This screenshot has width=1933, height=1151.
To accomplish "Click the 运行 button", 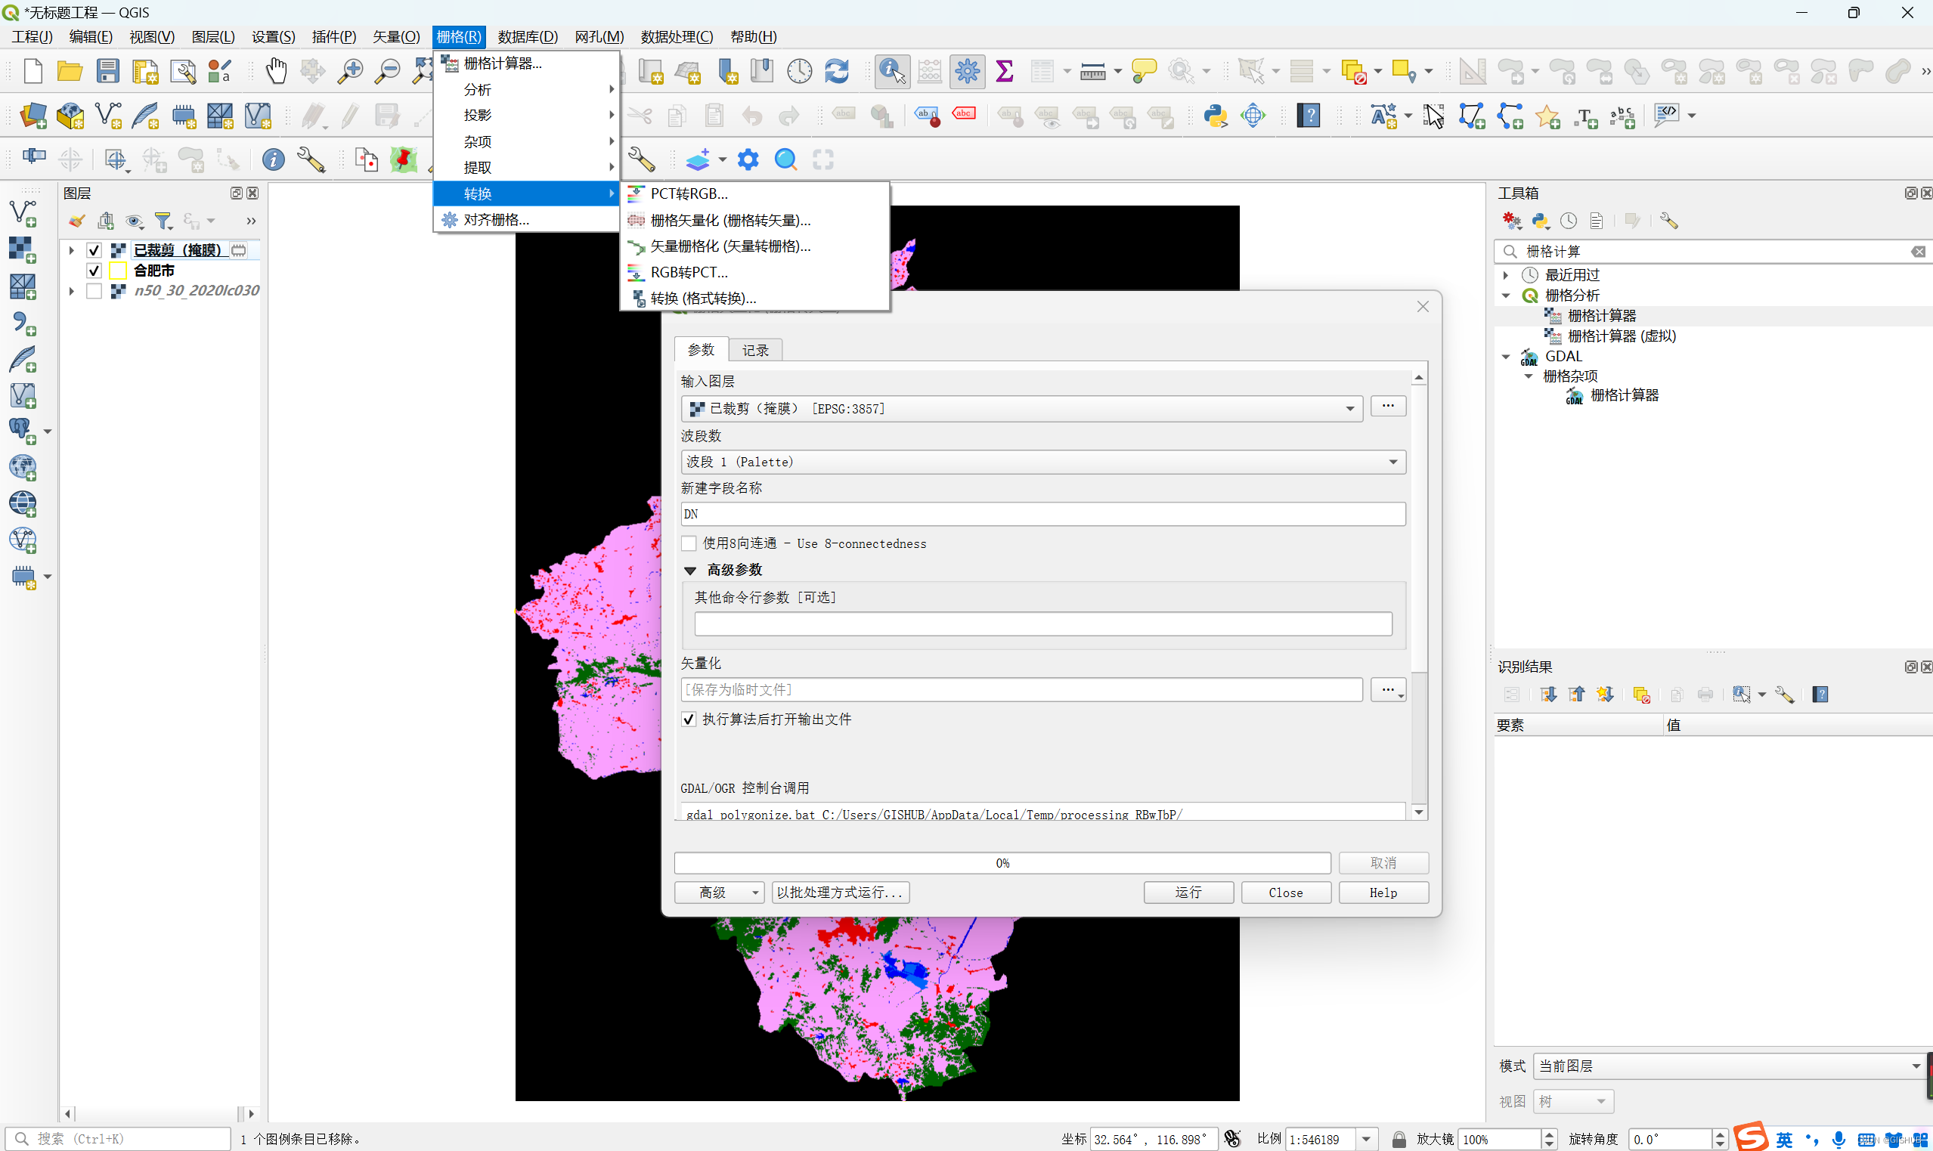I will coord(1188,893).
